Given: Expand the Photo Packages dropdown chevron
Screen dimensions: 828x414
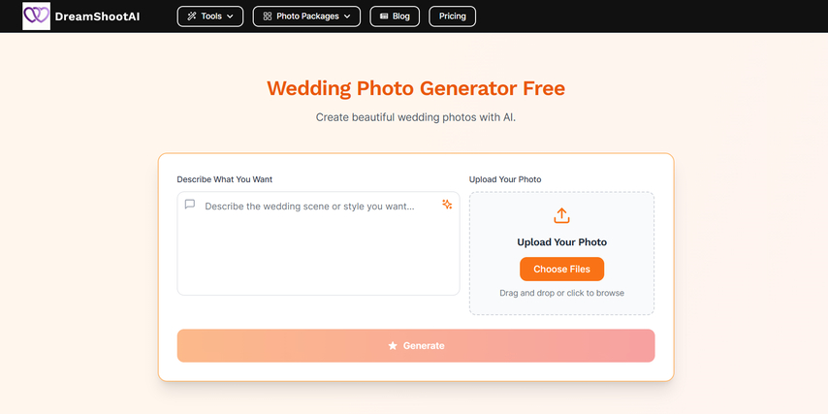Looking at the screenshot, I should pyautogui.click(x=347, y=16).
